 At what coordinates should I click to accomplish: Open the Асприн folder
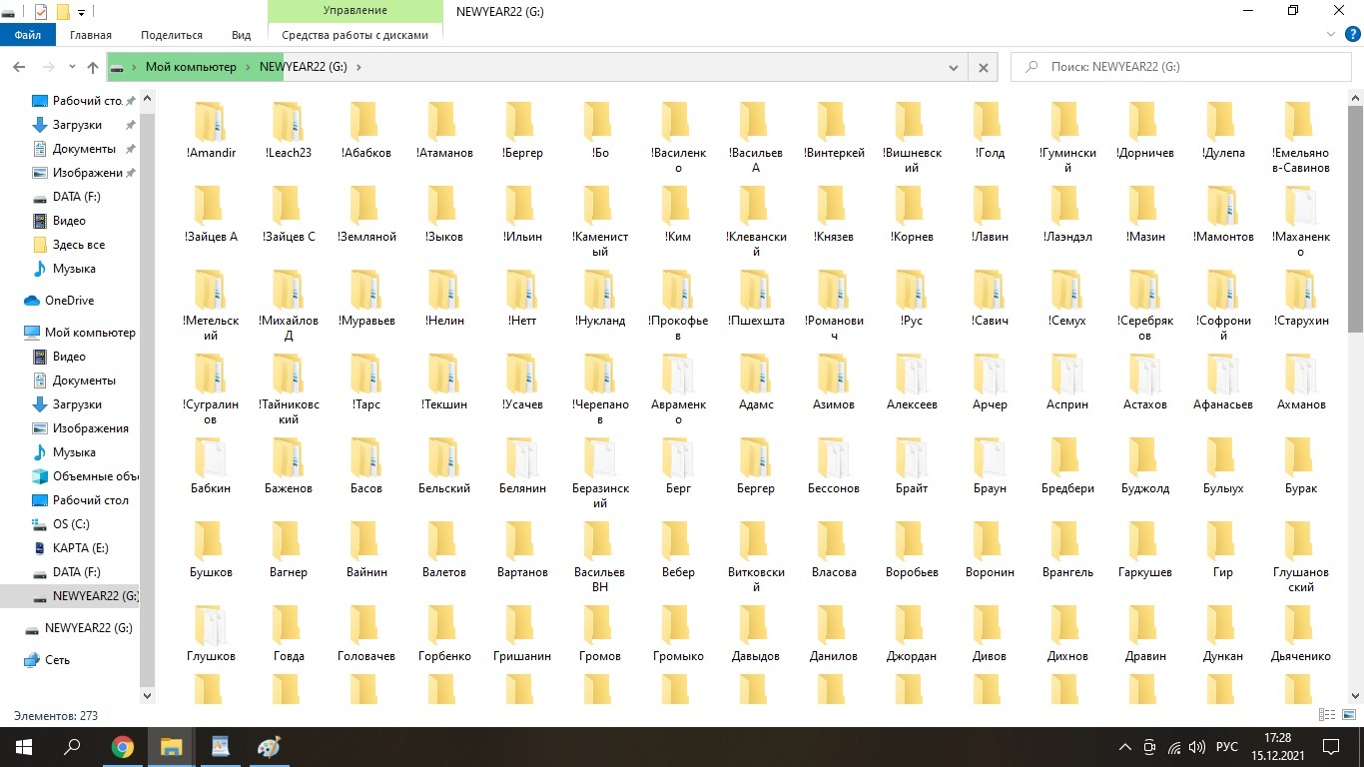[x=1067, y=382]
